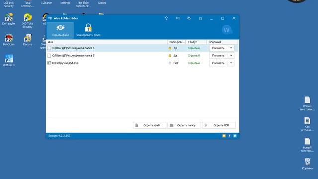Click lock icon for новая папка 5
318x179 pixels.
[x=170, y=55]
